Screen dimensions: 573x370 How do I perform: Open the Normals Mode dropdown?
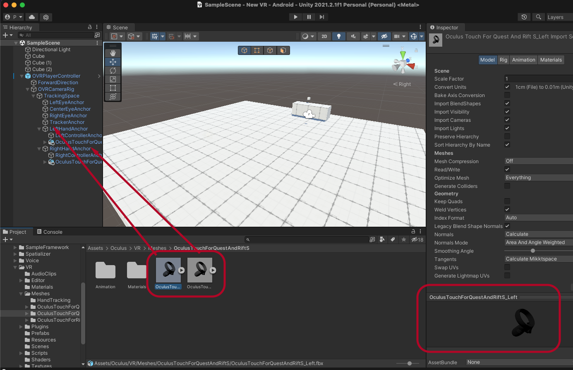click(x=539, y=242)
